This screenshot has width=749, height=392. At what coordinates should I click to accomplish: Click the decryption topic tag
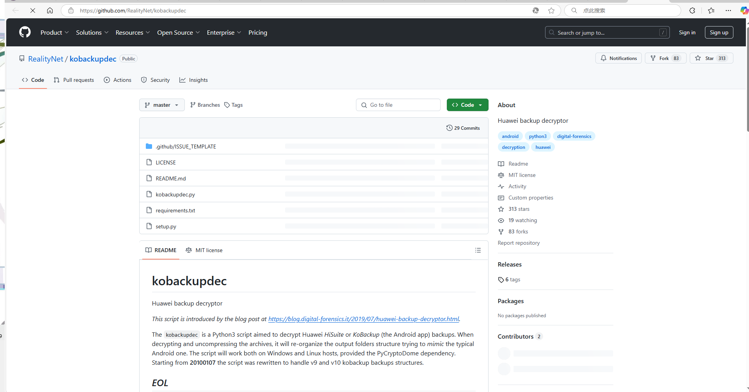click(x=513, y=147)
